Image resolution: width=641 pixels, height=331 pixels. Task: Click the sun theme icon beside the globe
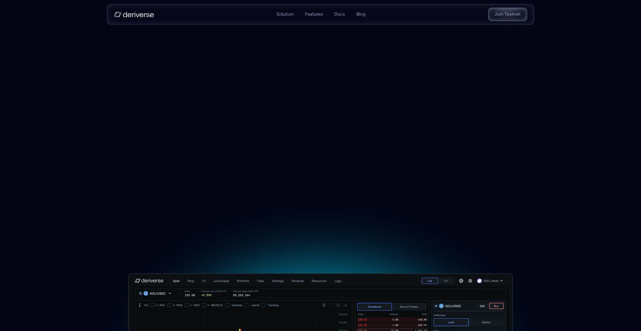click(470, 281)
